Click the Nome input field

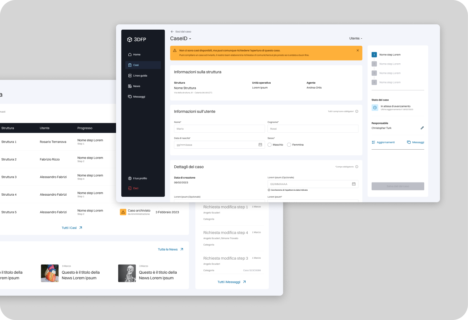click(x=219, y=129)
